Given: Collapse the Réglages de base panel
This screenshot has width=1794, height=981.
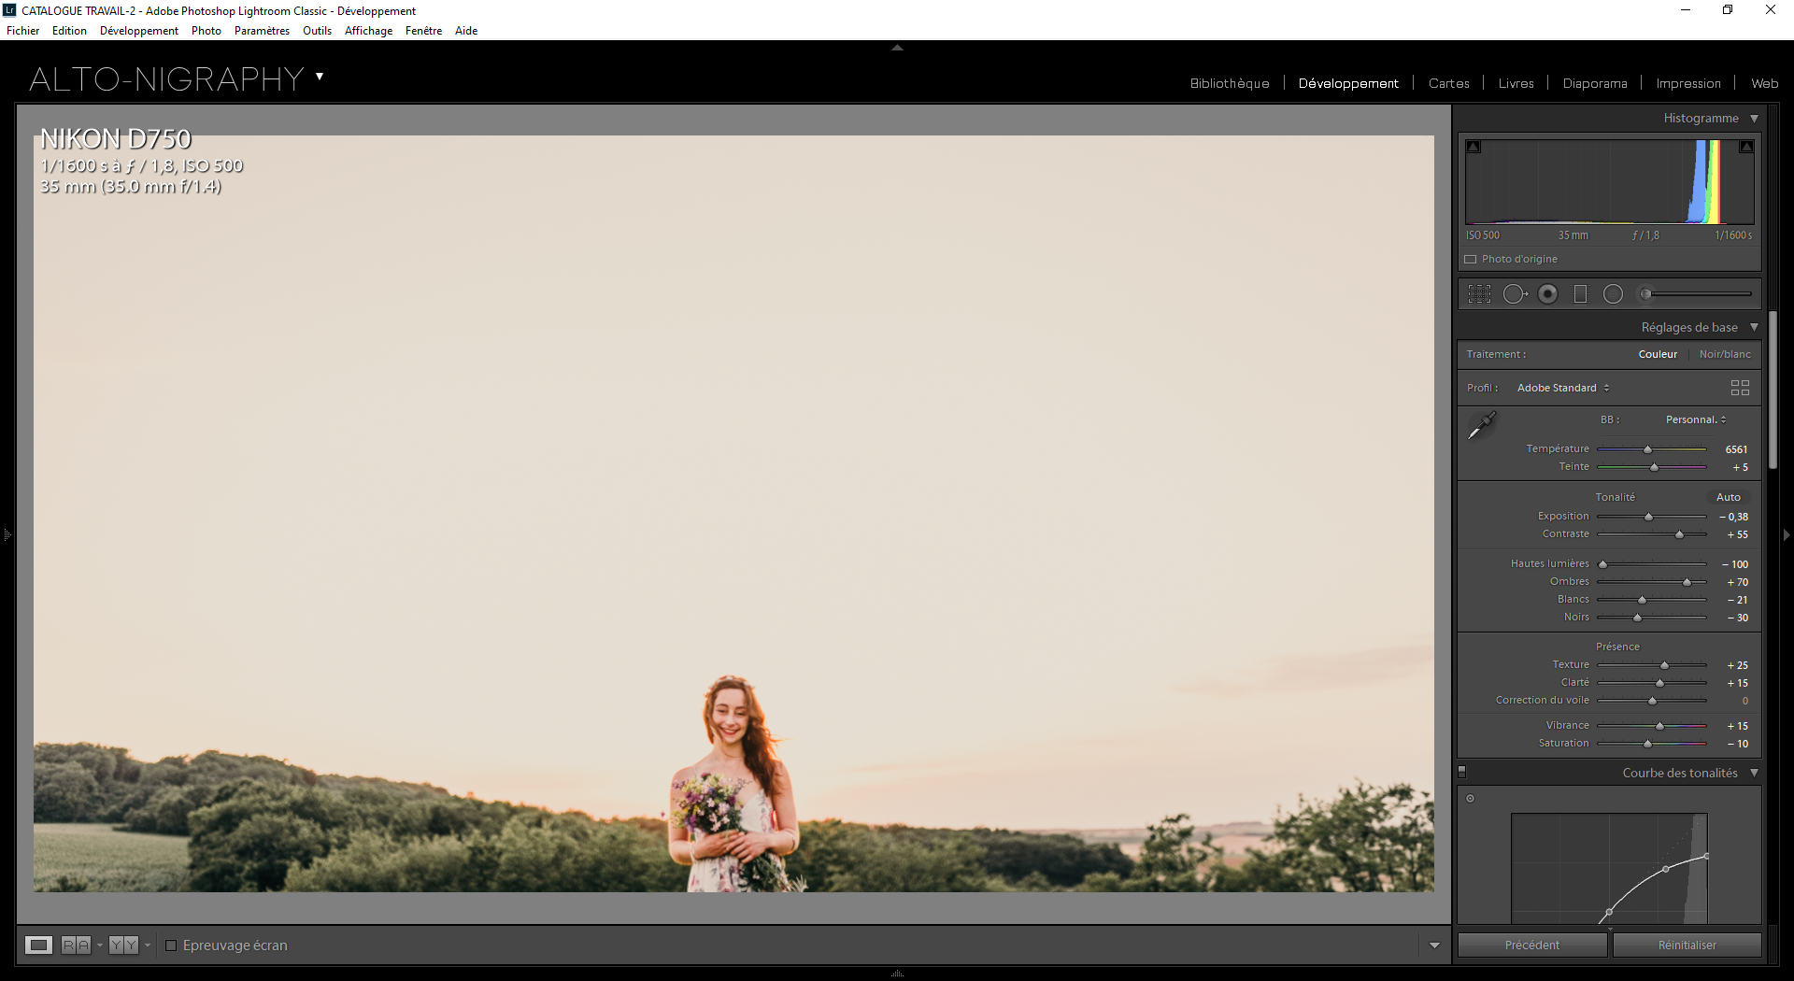Looking at the screenshot, I should coord(1754,327).
